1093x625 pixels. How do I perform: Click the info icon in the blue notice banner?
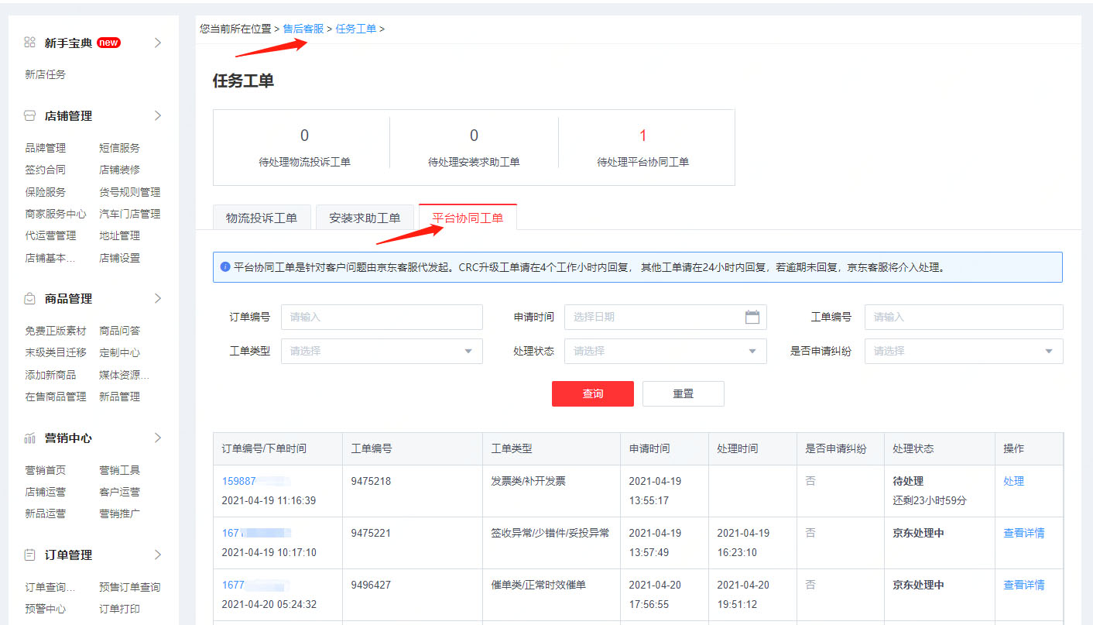[x=224, y=267]
